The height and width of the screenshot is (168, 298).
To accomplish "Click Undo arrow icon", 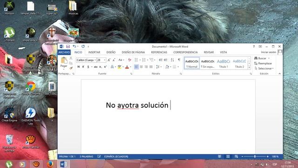I will click(74, 46).
